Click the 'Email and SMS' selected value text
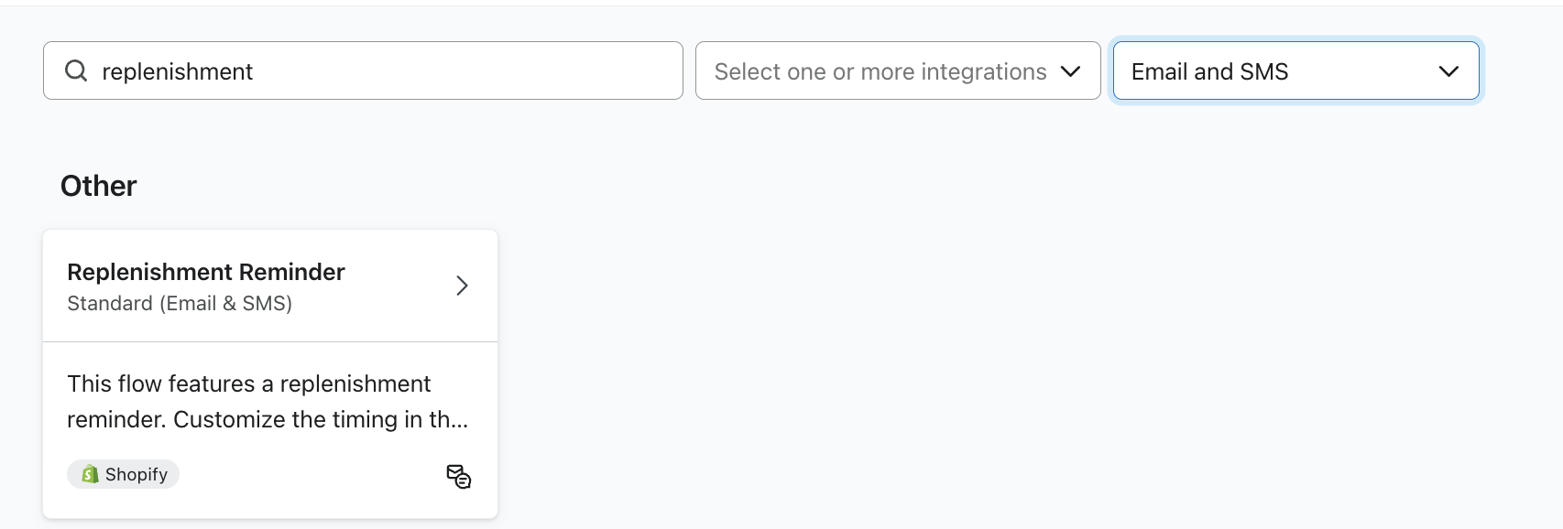This screenshot has height=529, width=1563. pos(1209,71)
